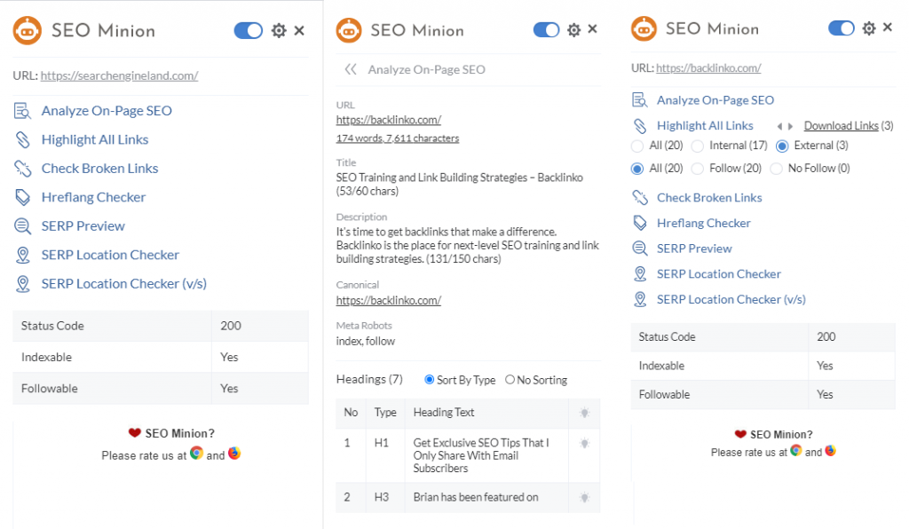Image resolution: width=909 pixels, height=529 pixels.
Task: Select No Follow (0) radio button
Action: pyautogui.click(x=776, y=169)
